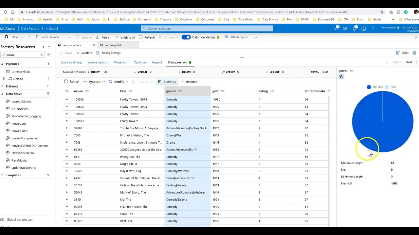Open the cosmosMovies data flow
The image size is (419, 235).
pos(22,102)
